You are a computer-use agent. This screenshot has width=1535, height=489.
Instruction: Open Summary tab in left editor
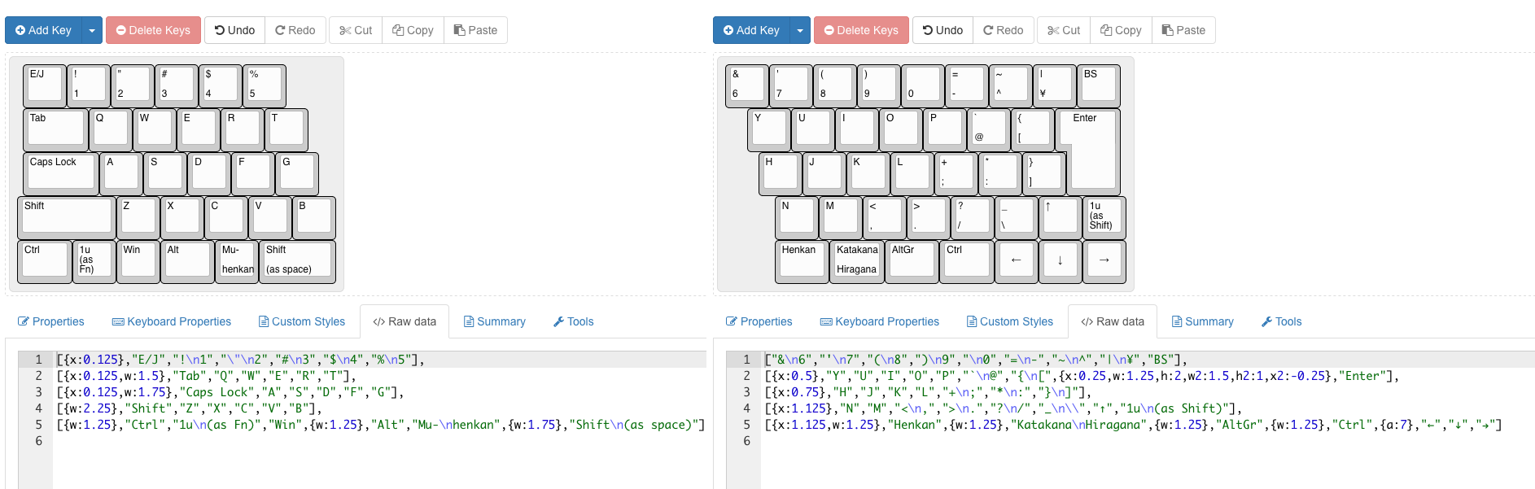(495, 321)
